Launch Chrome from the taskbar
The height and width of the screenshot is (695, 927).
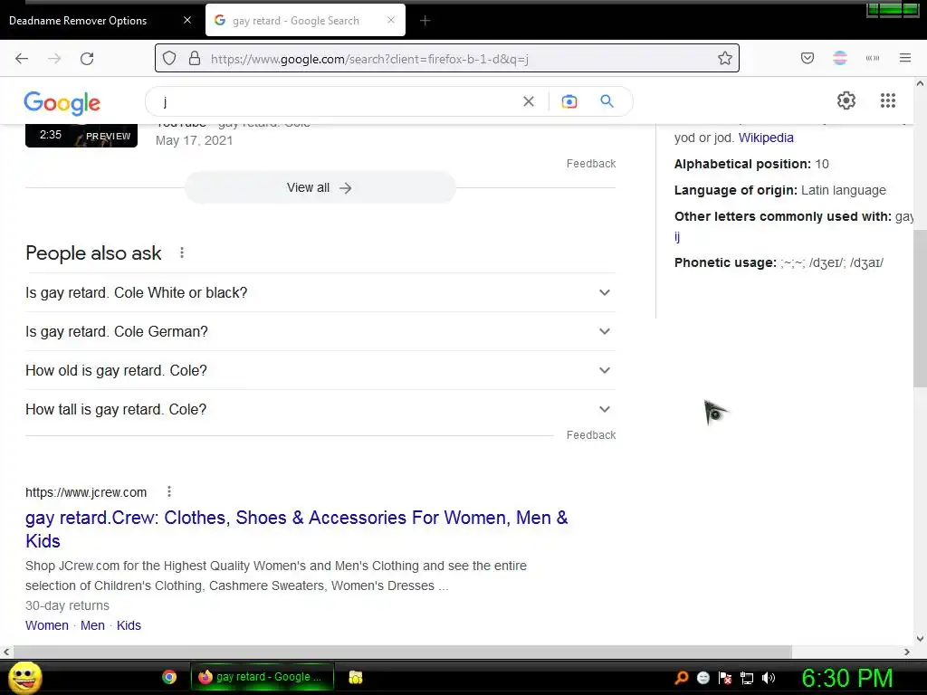(169, 677)
